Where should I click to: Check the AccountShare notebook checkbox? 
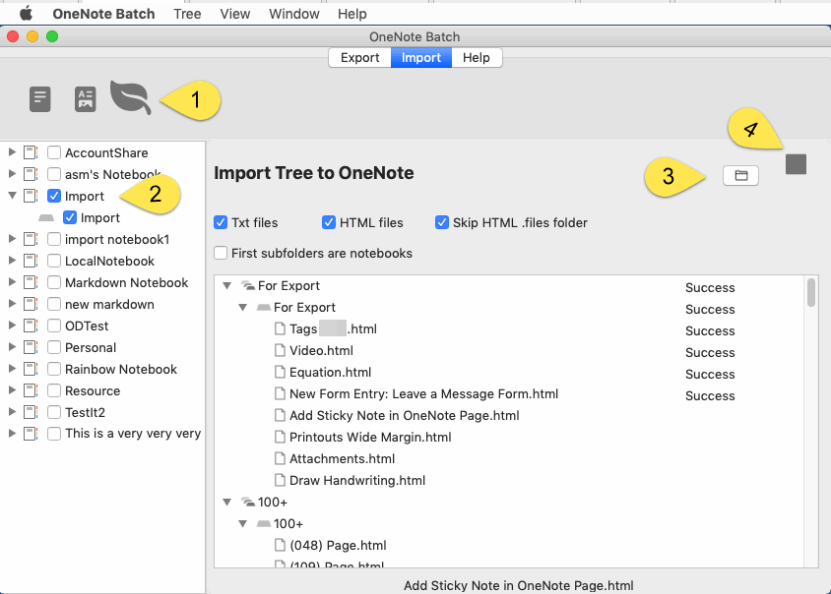[x=54, y=153]
